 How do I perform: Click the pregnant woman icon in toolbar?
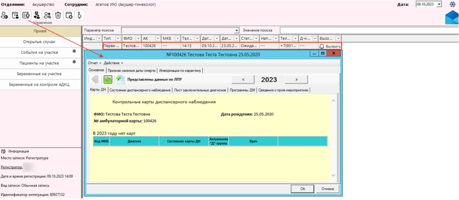pyautogui.click(x=80, y=15)
